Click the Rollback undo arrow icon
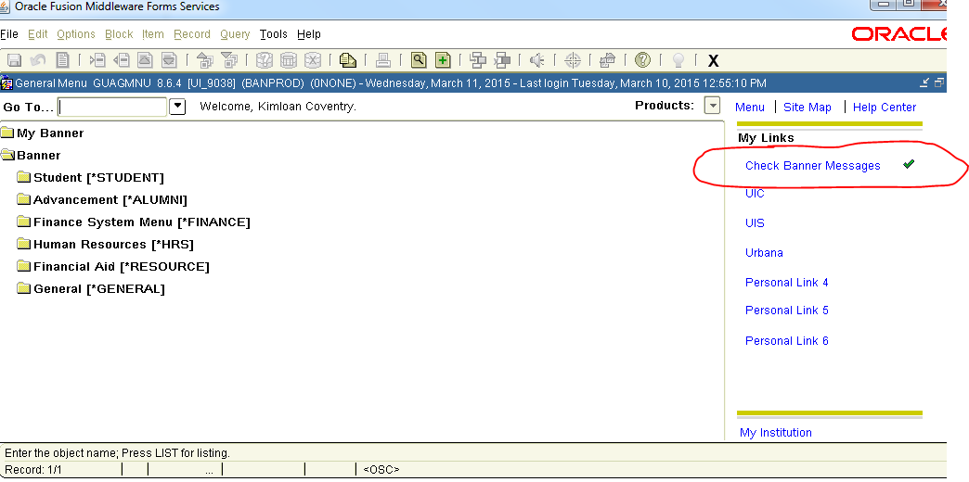Image resolution: width=969 pixels, height=482 pixels. coord(38,60)
